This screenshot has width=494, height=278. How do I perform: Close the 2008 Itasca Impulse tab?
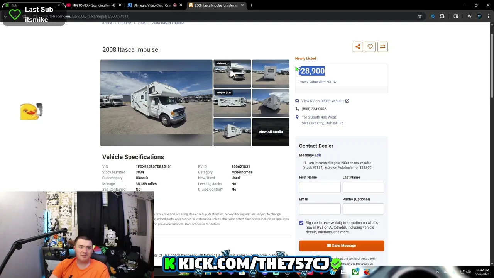tap(242, 5)
